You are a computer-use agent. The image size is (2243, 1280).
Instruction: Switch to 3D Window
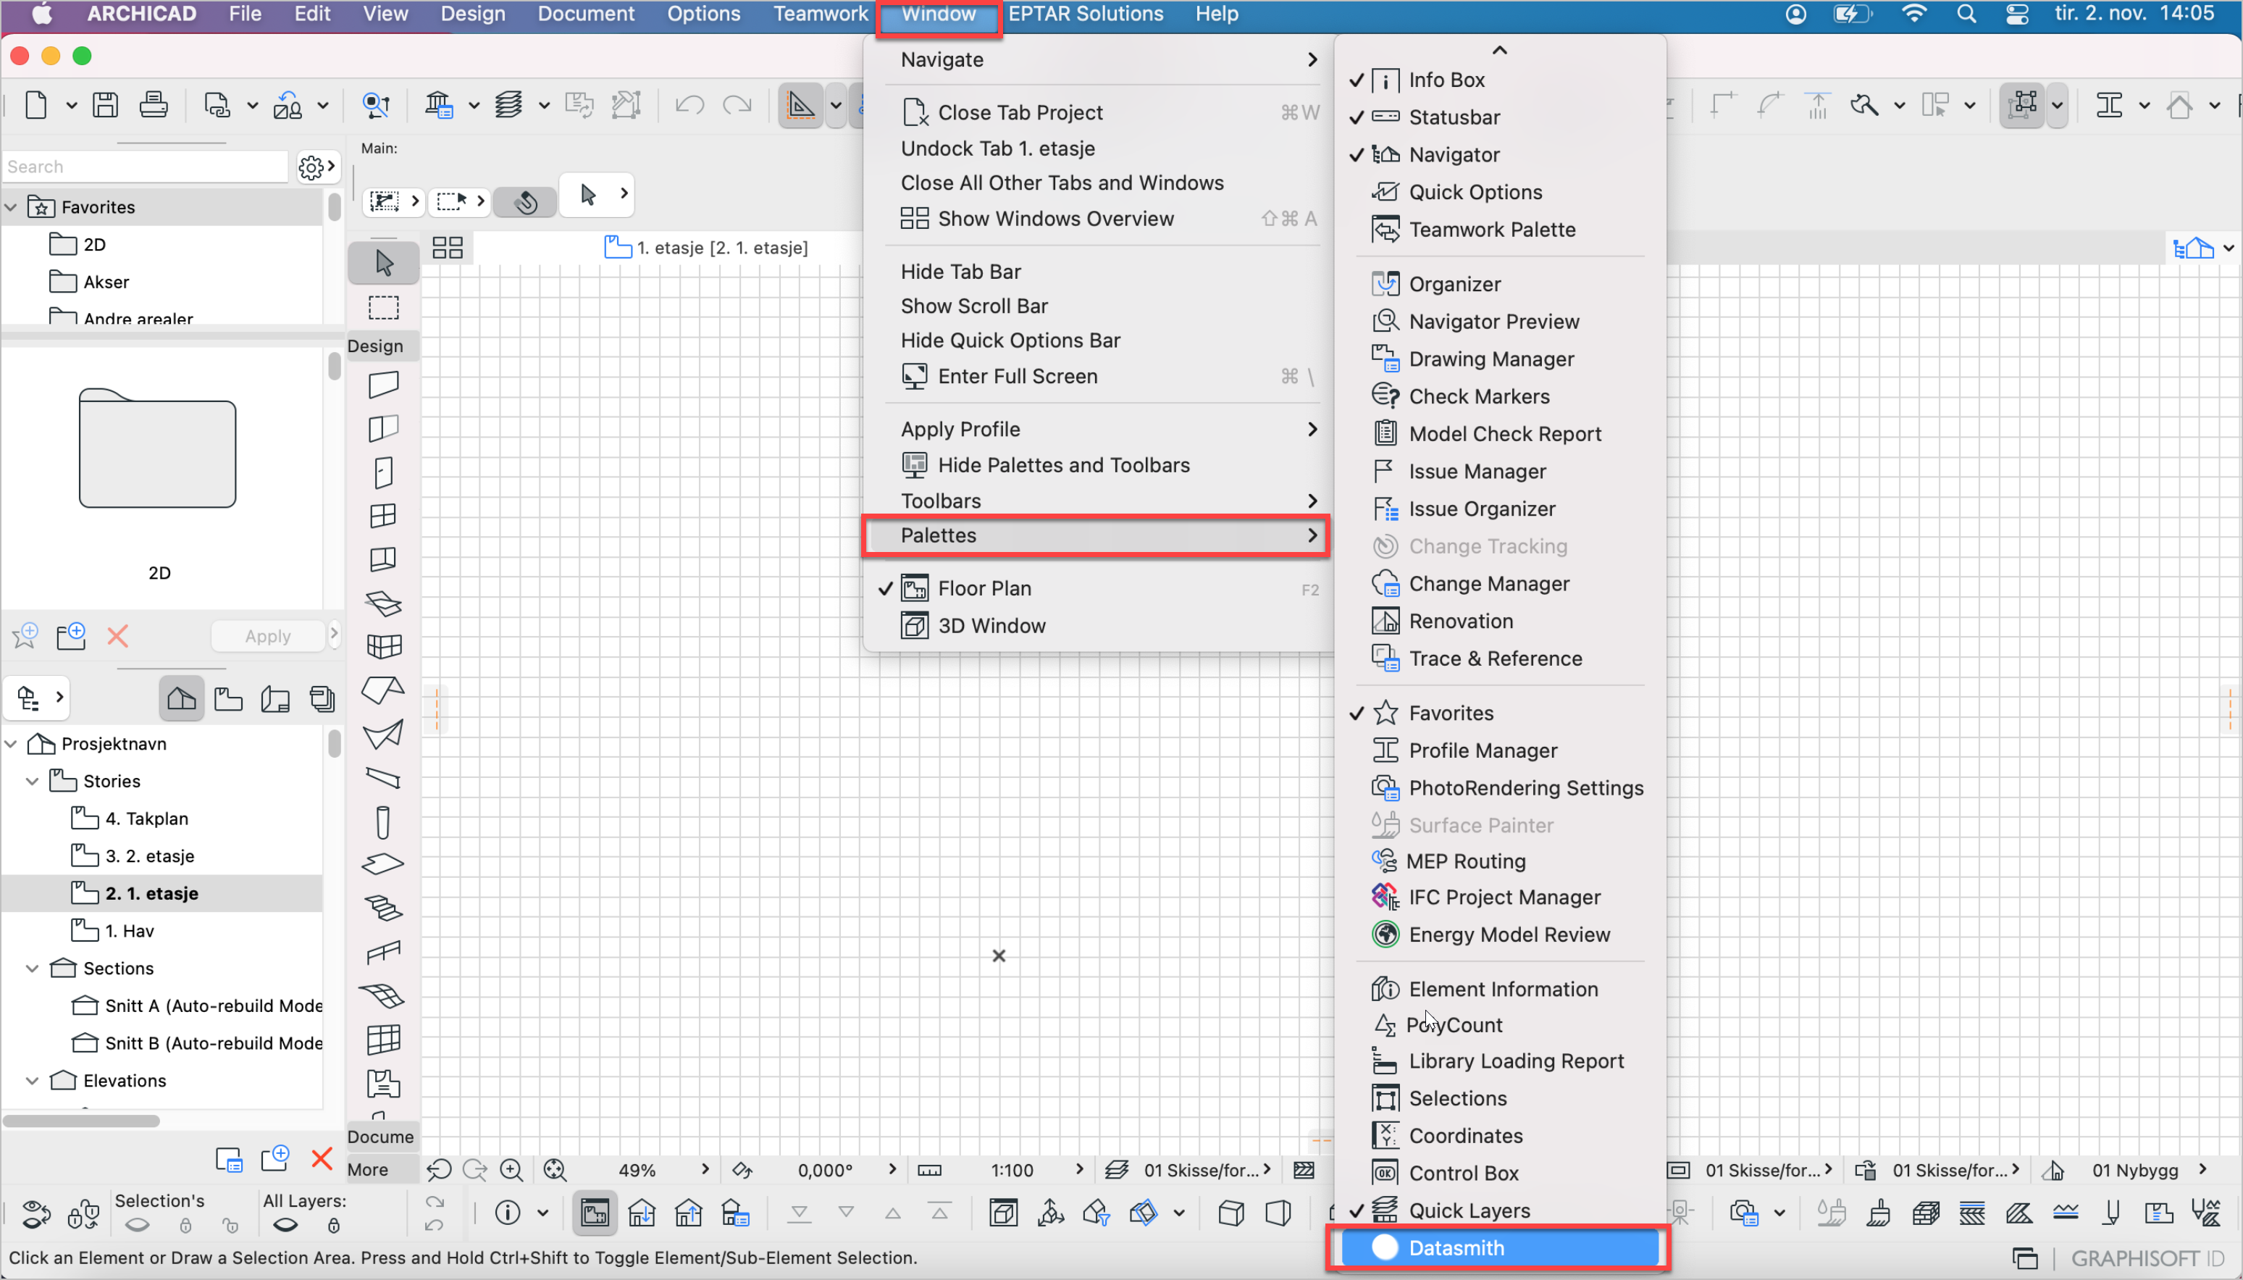tap(991, 626)
